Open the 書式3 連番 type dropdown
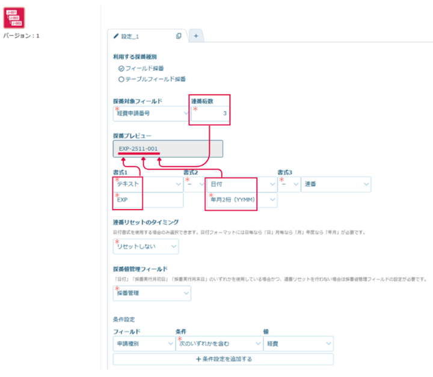 (336, 184)
